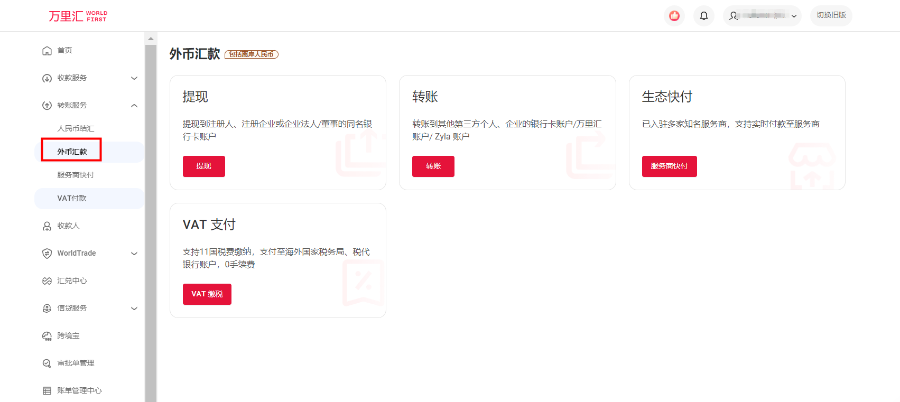Click the 收款服务 download-circle icon
The image size is (900, 402).
point(47,78)
